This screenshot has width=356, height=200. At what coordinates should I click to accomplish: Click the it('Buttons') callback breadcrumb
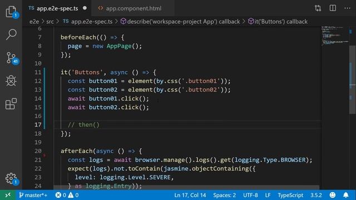point(278,22)
